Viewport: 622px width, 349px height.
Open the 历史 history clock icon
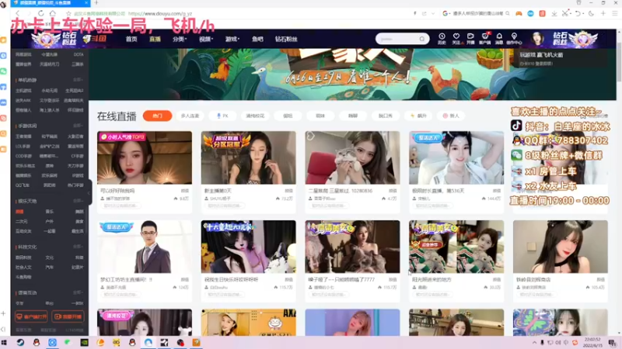(442, 38)
